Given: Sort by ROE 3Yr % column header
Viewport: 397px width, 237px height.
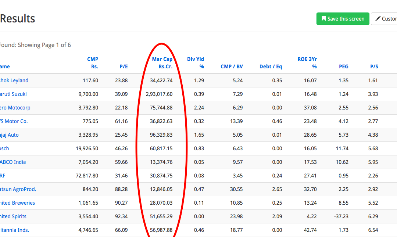Looking at the screenshot, I should (x=307, y=63).
